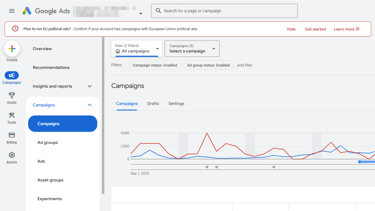Open Tools via the wrench icon
Viewport: 375px width, 211px height.
pos(12,115)
